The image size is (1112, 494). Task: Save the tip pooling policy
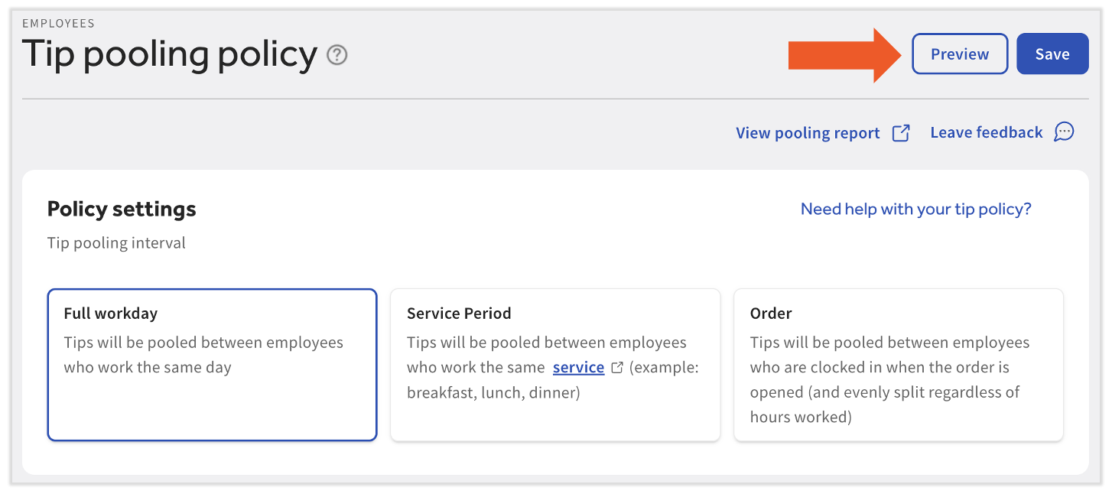[x=1052, y=54]
